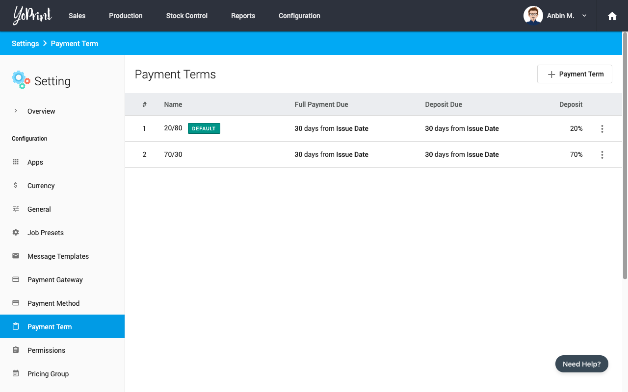Click the 70% deposit value
The image size is (628, 392).
tap(576, 154)
